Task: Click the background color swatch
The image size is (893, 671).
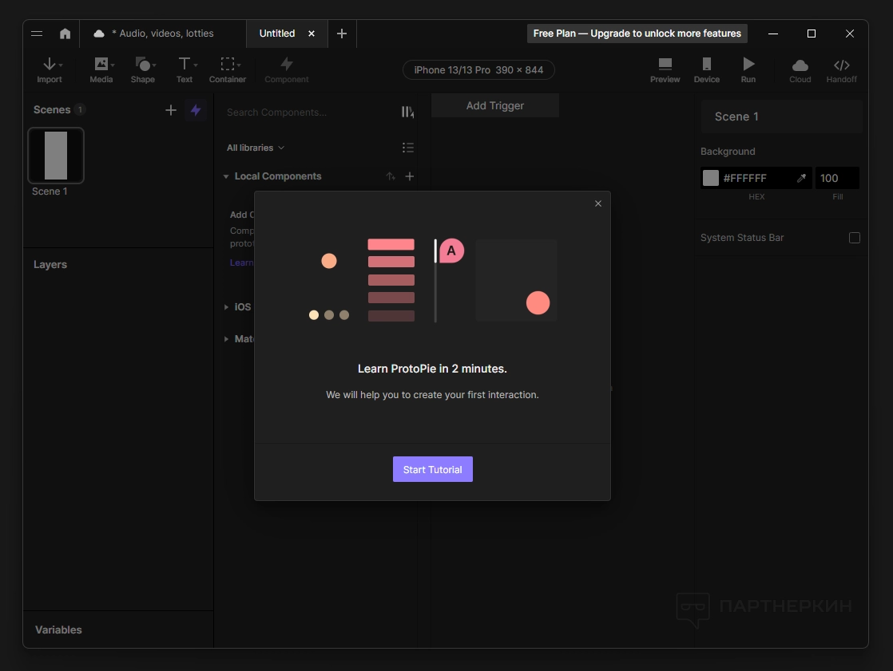Action: point(711,178)
